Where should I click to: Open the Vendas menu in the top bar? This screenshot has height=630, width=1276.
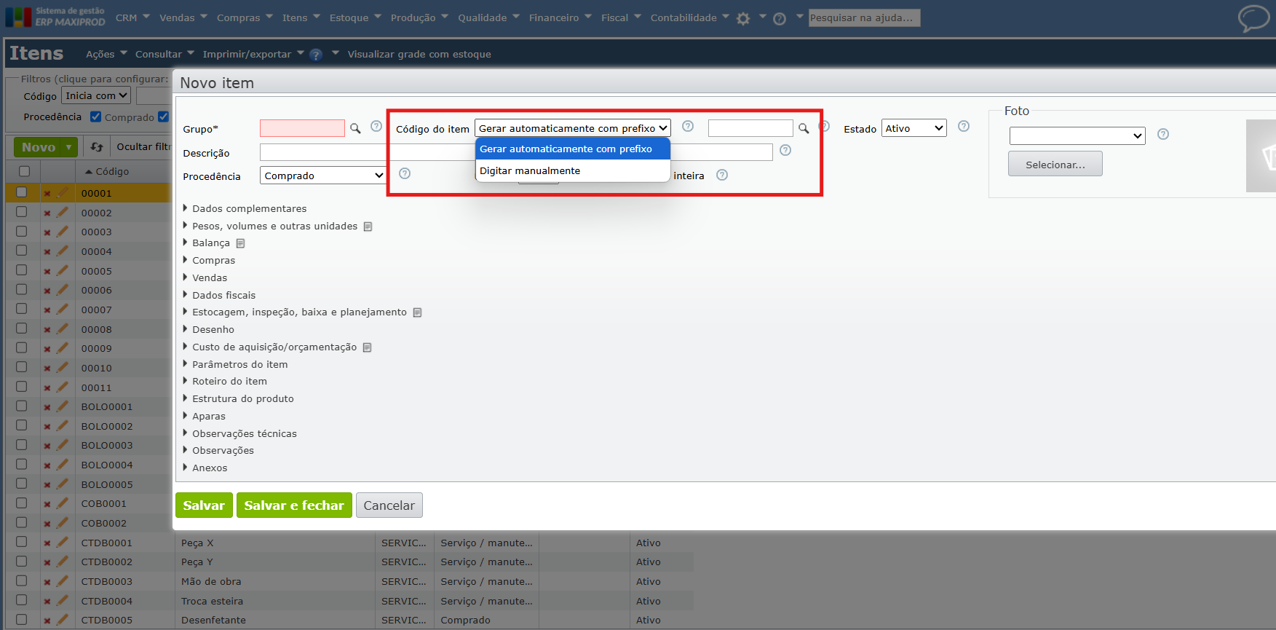pyautogui.click(x=183, y=17)
